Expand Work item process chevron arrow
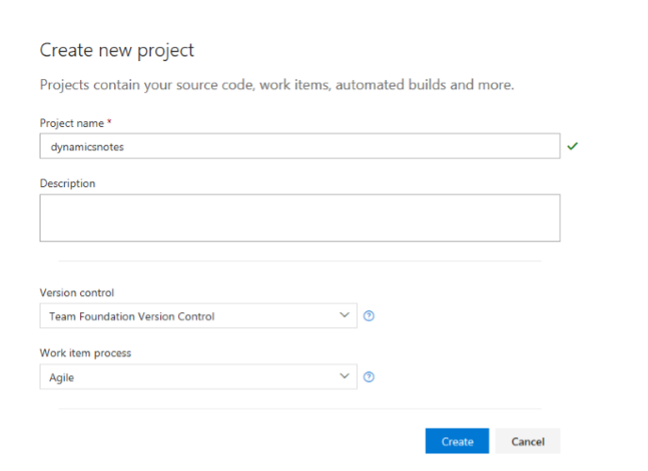648x471 pixels. (x=344, y=377)
